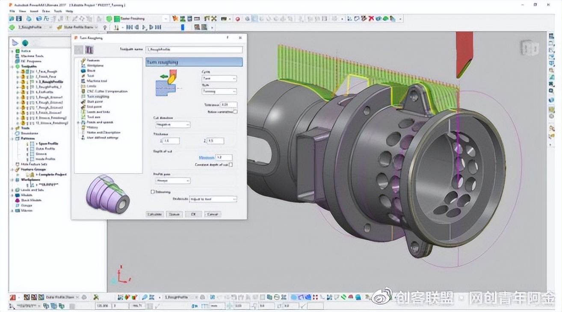The image size is (562, 312).
Task: Click the Start point icon in dialog tree
Action: click(83, 101)
